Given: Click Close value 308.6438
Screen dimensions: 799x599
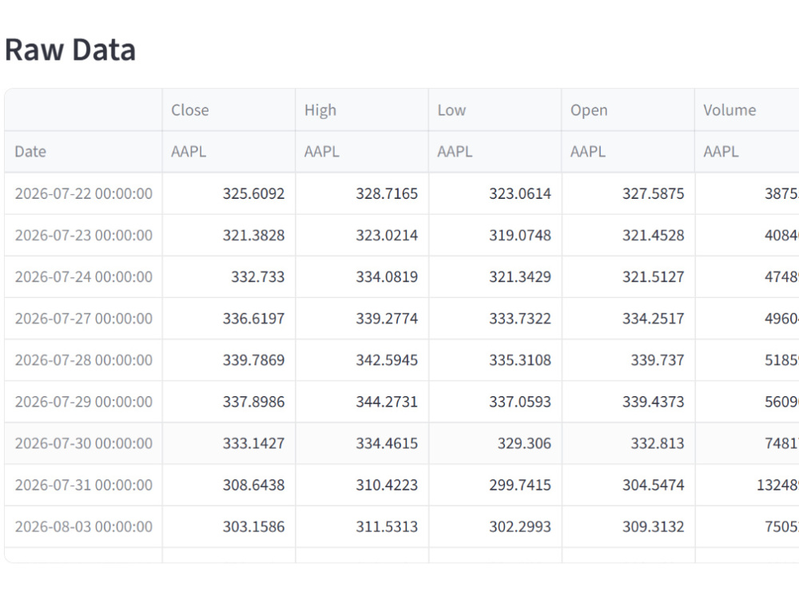Looking at the screenshot, I should [x=229, y=485].
